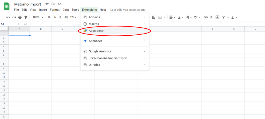The image size is (265, 119).
Task: Open the horizontal align dropdown
Action: (x=172, y=17)
